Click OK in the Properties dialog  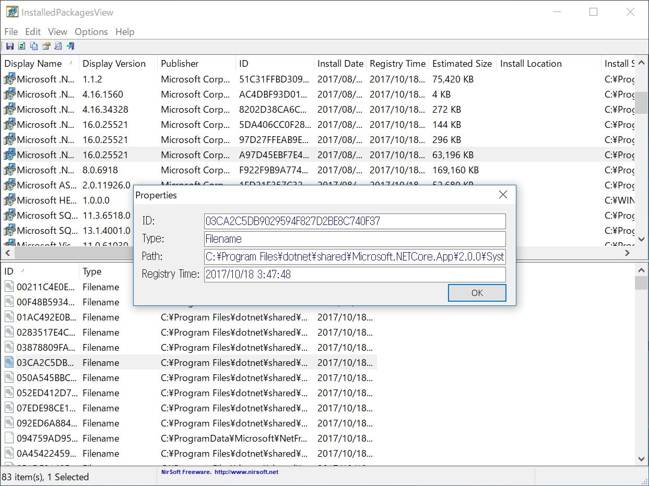coord(477,293)
